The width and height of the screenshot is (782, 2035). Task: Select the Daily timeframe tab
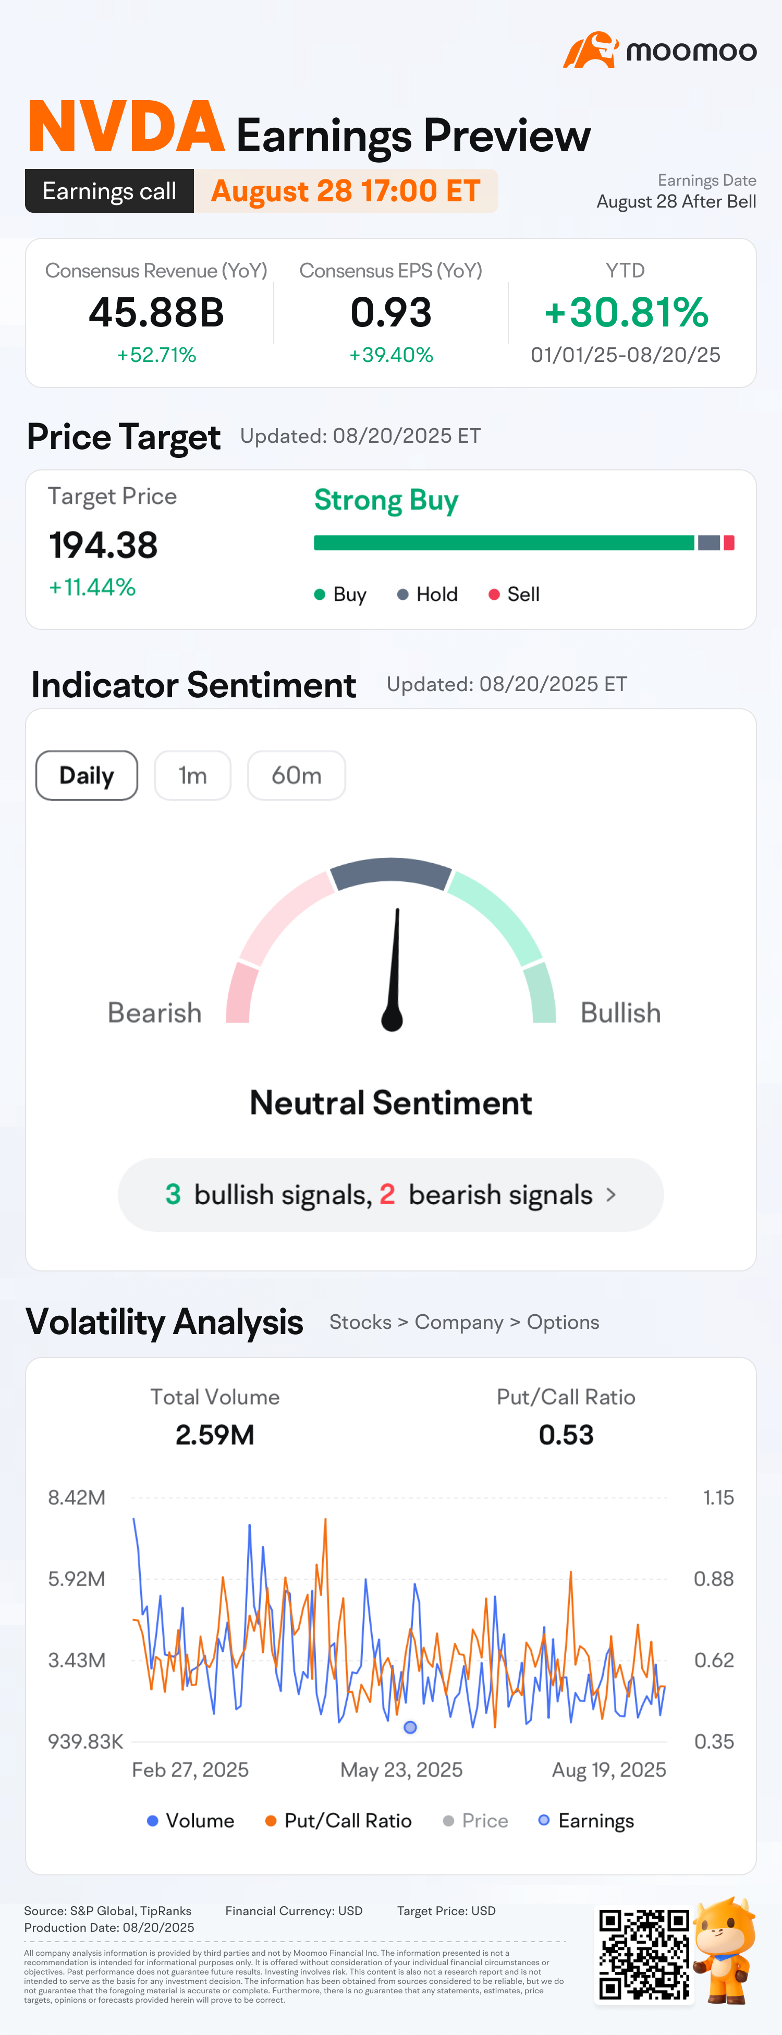coord(87,775)
